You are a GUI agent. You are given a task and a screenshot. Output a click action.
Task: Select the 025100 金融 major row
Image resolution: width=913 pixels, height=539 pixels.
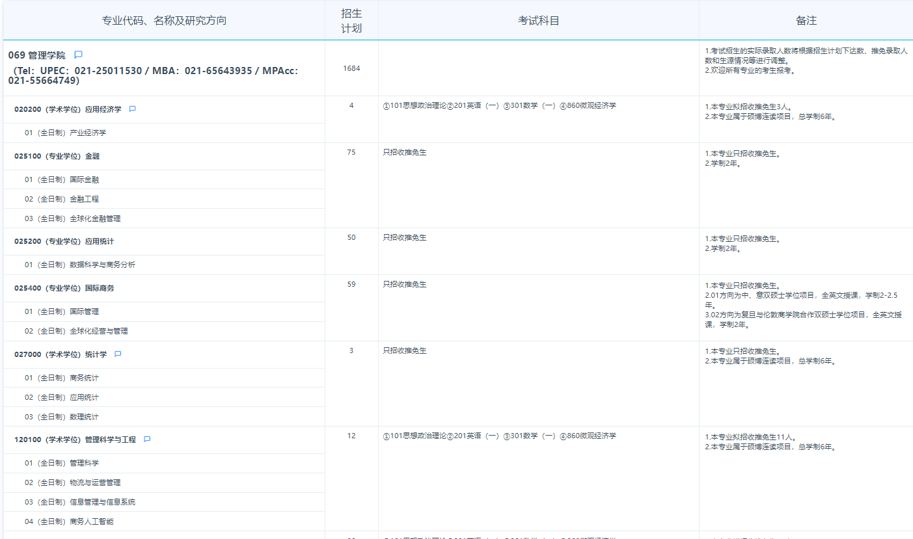coord(57,157)
